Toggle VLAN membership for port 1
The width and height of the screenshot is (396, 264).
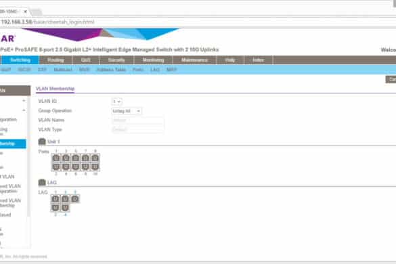click(x=56, y=158)
